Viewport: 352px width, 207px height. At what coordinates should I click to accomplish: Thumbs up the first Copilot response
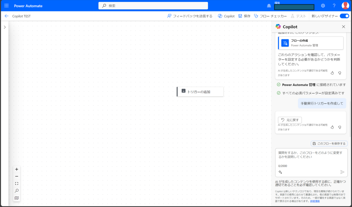[x=332, y=73]
